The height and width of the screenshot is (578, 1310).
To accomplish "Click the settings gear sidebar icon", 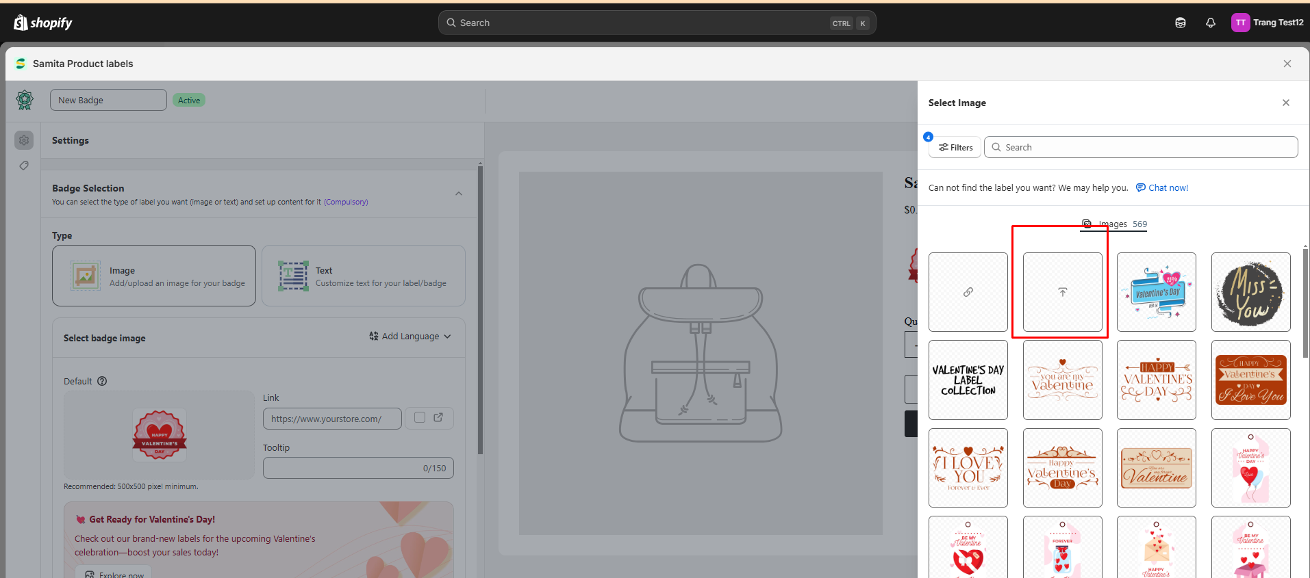I will click(x=24, y=140).
